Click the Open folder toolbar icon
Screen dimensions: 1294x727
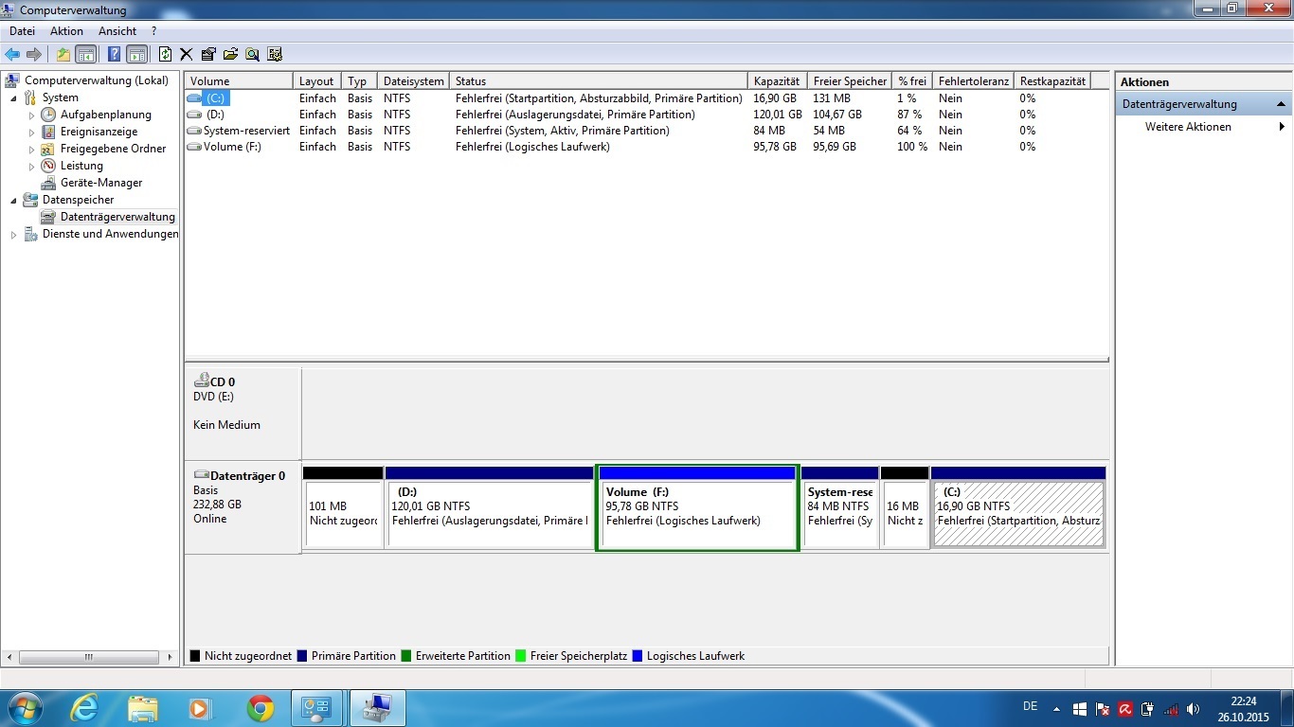tap(230, 54)
